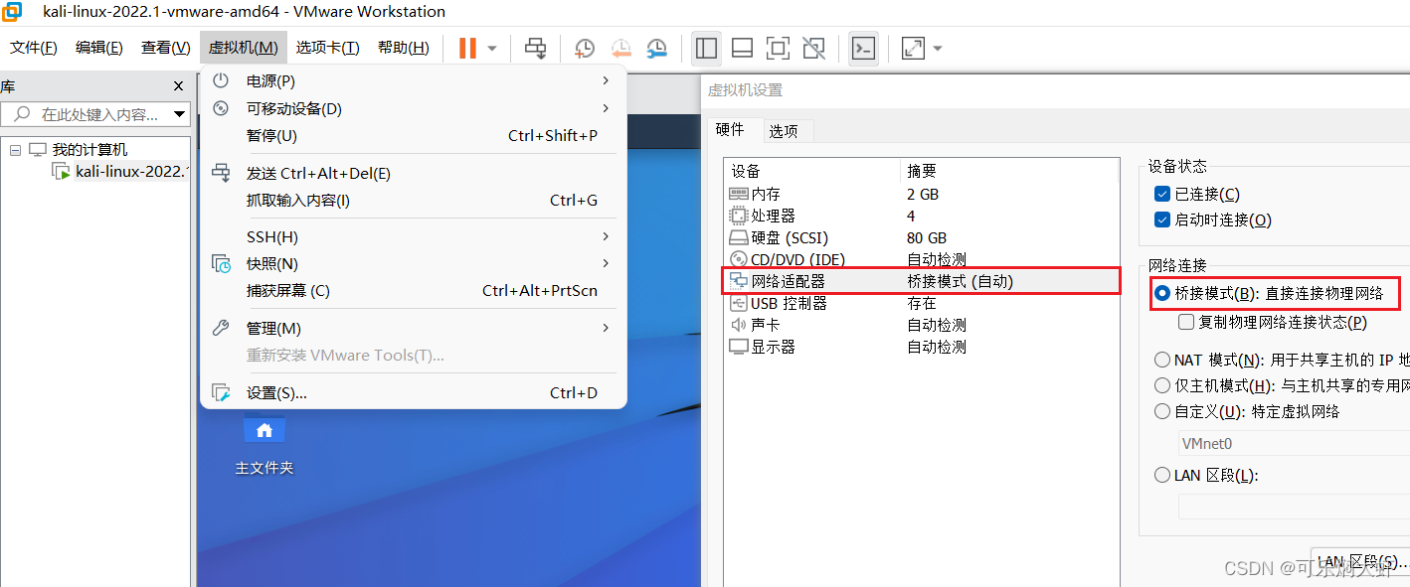Click the console view toolbar icon
Viewport: 1410px width, 587px height.
[863, 48]
